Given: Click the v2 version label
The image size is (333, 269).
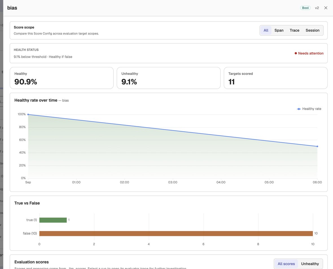Looking at the screenshot, I should tap(317, 8).
